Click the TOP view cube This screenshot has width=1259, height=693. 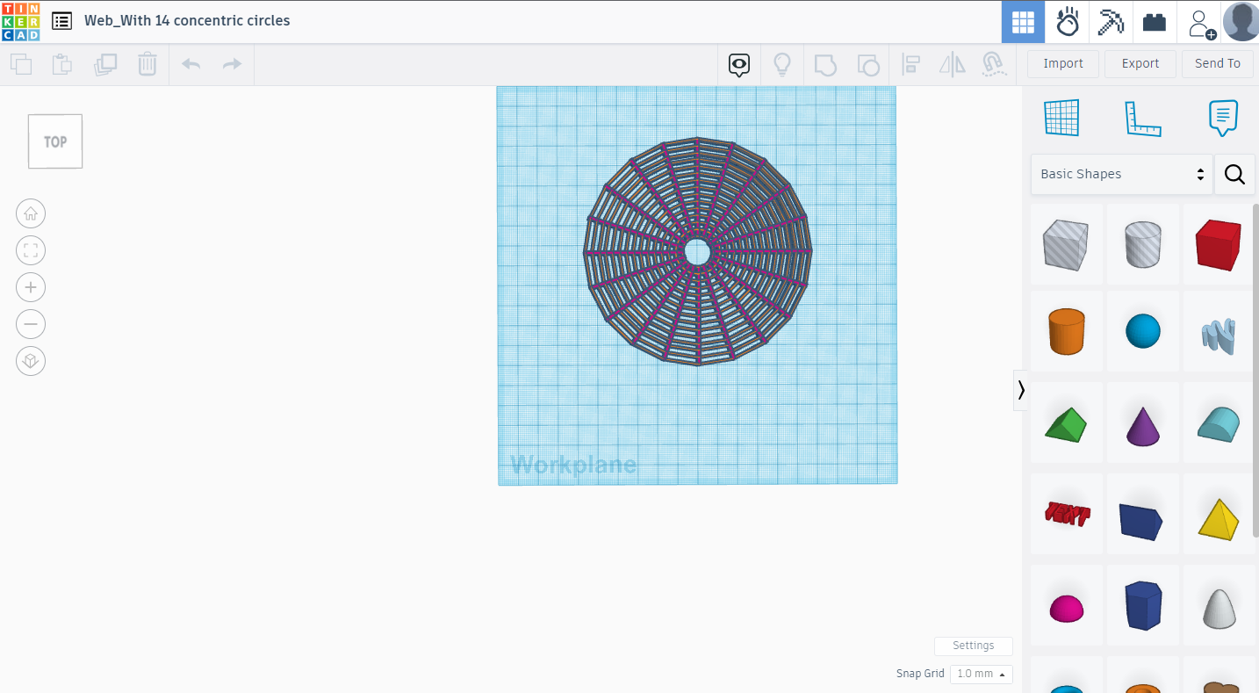pos(54,141)
